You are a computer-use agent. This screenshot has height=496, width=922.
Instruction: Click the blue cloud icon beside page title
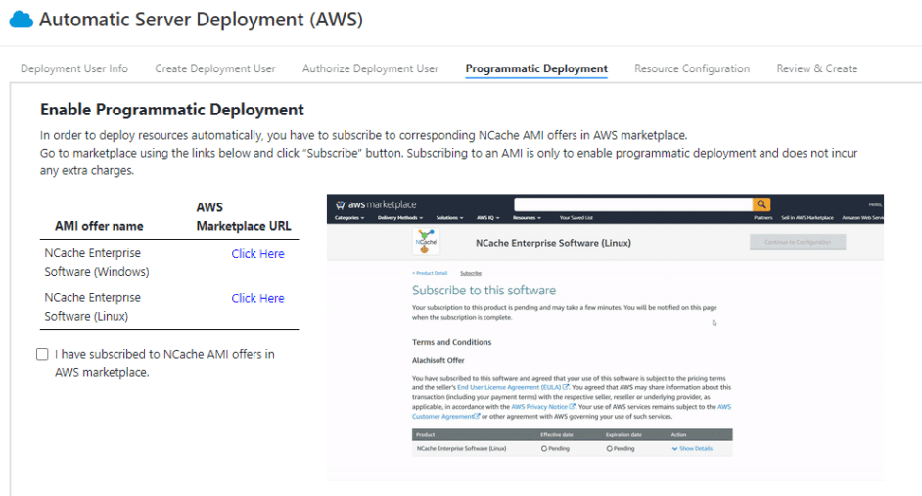pyautogui.click(x=22, y=20)
